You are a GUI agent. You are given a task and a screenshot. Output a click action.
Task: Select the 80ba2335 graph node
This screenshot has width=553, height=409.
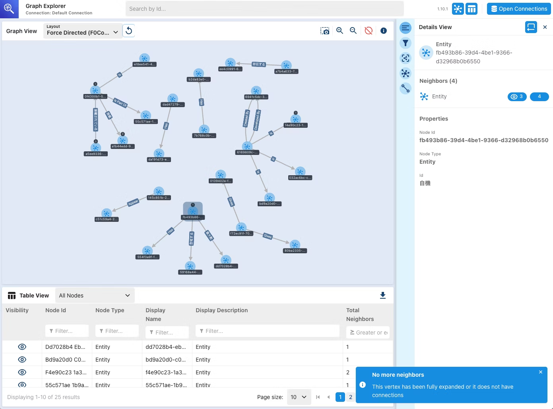295,245
